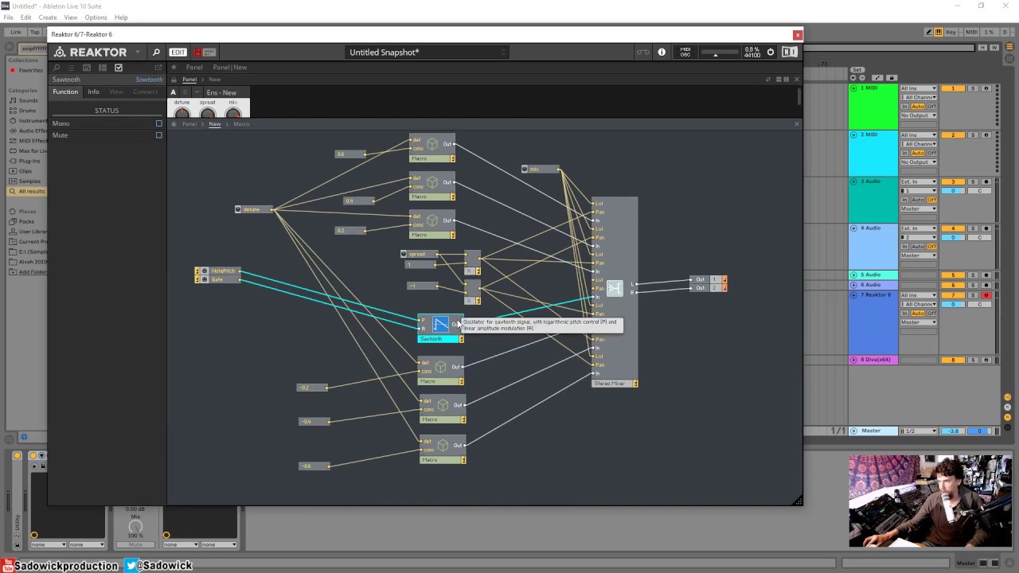Select the side pane list tab icon
Screen dimensions: 1019x573
coord(71,68)
